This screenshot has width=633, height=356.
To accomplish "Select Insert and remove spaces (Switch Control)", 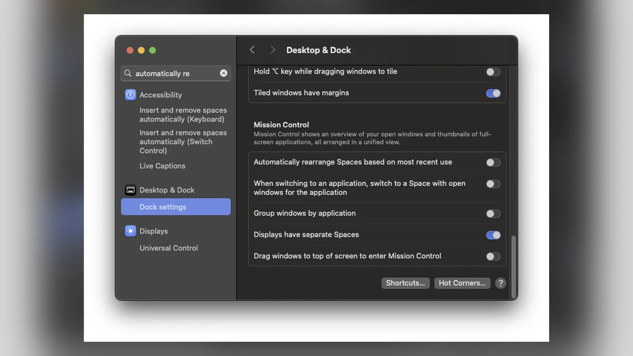I will tap(183, 142).
